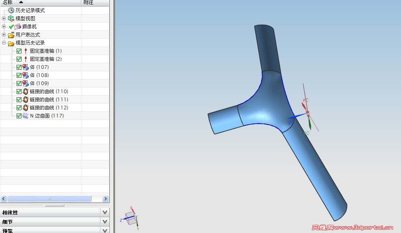Click the view triad cube in the viewport corner

coord(131,218)
